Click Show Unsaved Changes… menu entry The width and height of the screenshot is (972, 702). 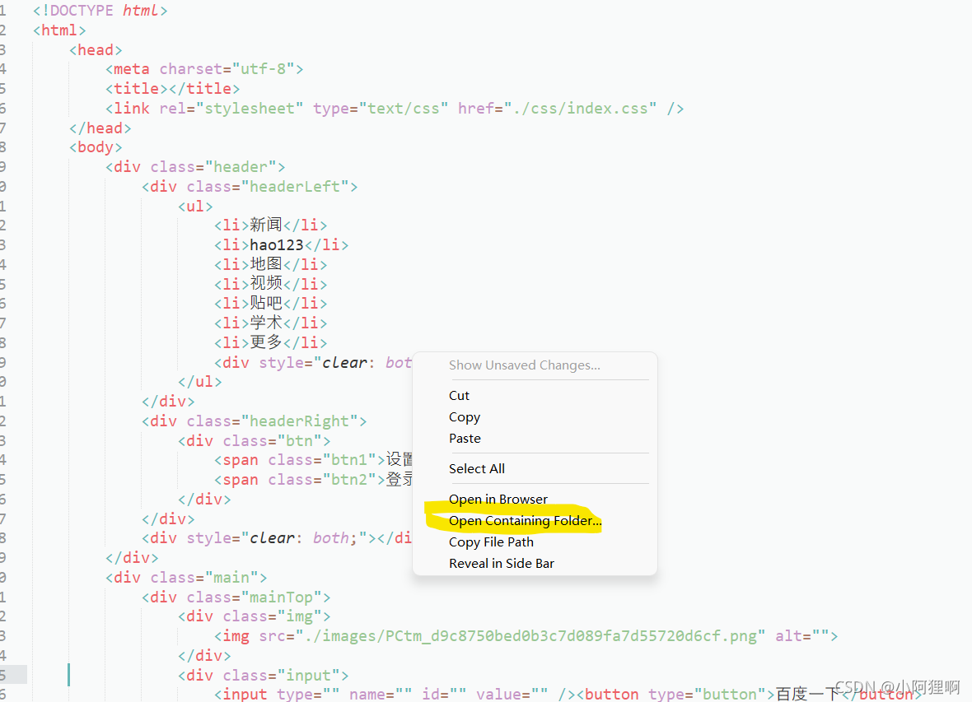pyautogui.click(x=525, y=365)
